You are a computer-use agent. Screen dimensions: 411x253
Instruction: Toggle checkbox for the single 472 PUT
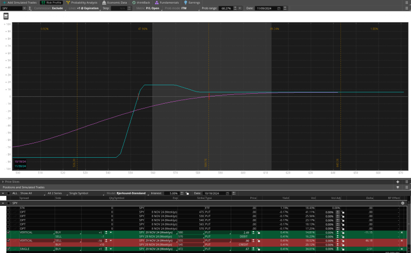[x=8, y=249]
